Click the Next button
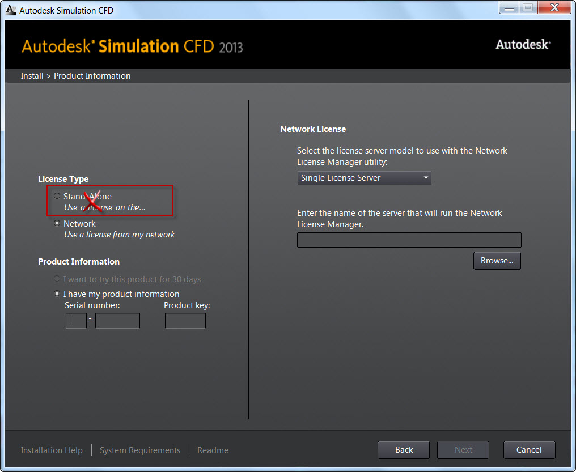 pos(463,450)
